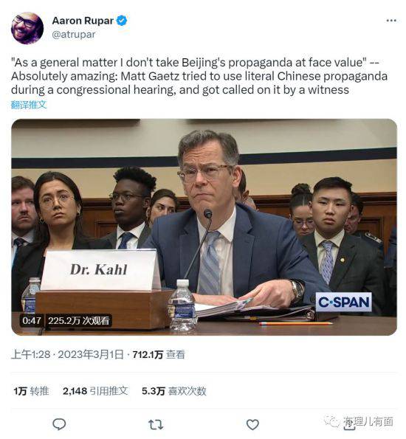Like the tweet with the heart icon
Image resolution: width=406 pixels, height=439 pixels.
coord(252,424)
